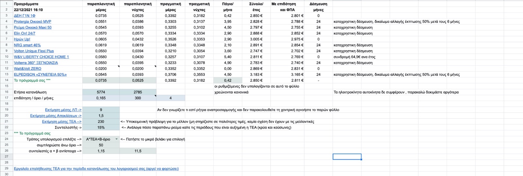Screen dimensions: 523x176
Task: Select Το πρόγραμμά σας fixed fee 0,42
Action: click(228, 80)
